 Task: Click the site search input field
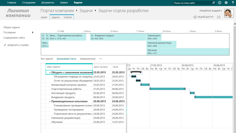tap(193, 3)
